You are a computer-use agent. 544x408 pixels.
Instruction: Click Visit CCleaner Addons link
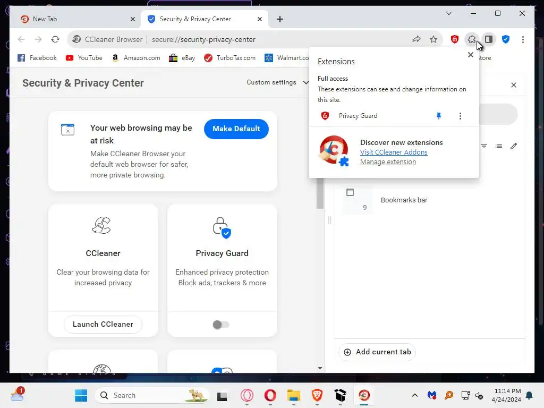[394, 152]
